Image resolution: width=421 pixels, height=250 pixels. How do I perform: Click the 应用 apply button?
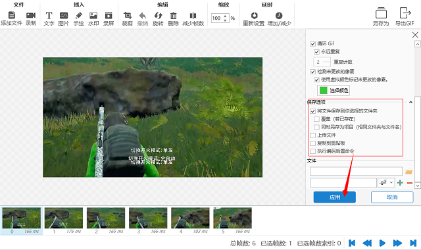tap(335, 197)
